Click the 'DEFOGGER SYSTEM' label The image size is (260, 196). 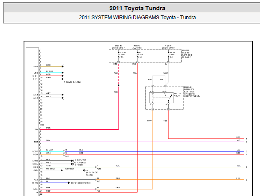click(x=81, y=183)
